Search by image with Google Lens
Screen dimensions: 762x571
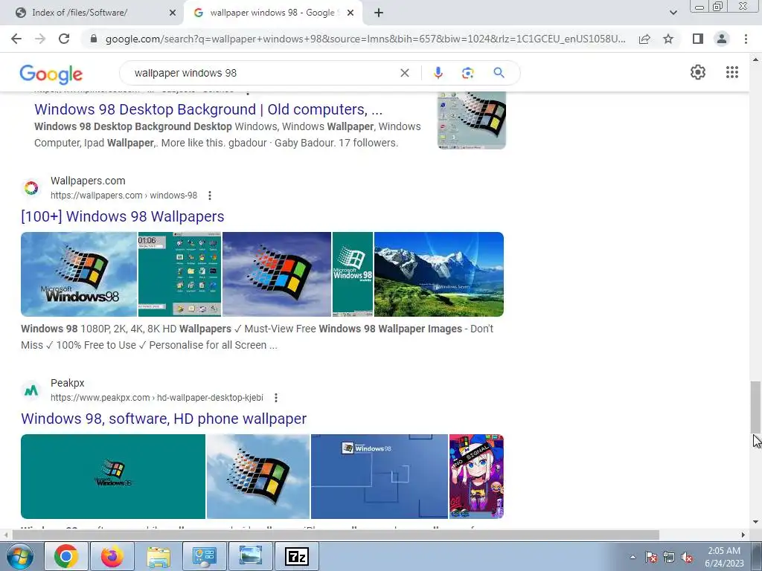[x=467, y=73]
